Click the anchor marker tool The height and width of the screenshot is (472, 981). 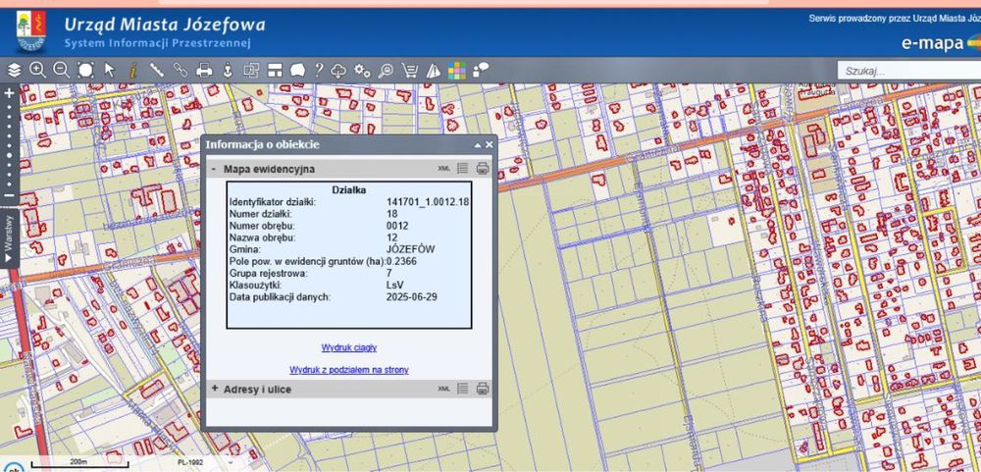click(228, 70)
